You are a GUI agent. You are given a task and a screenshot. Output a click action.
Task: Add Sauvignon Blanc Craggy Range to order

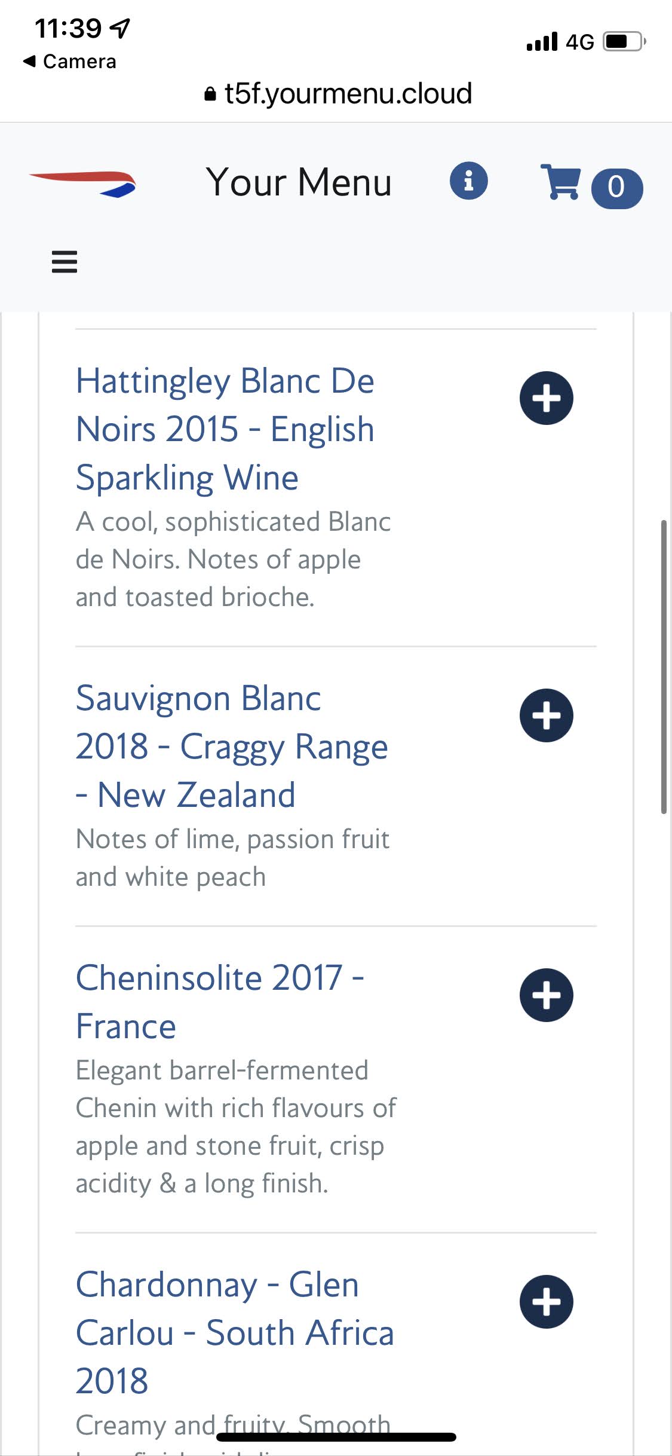pyautogui.click(x=546, y=715)
